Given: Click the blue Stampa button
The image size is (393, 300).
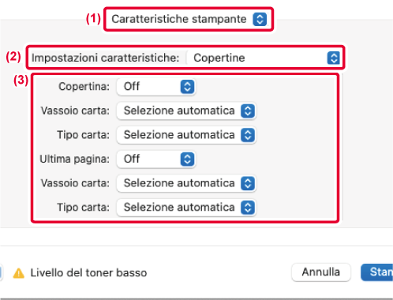Looking at the screenshot, I should 377,272.
